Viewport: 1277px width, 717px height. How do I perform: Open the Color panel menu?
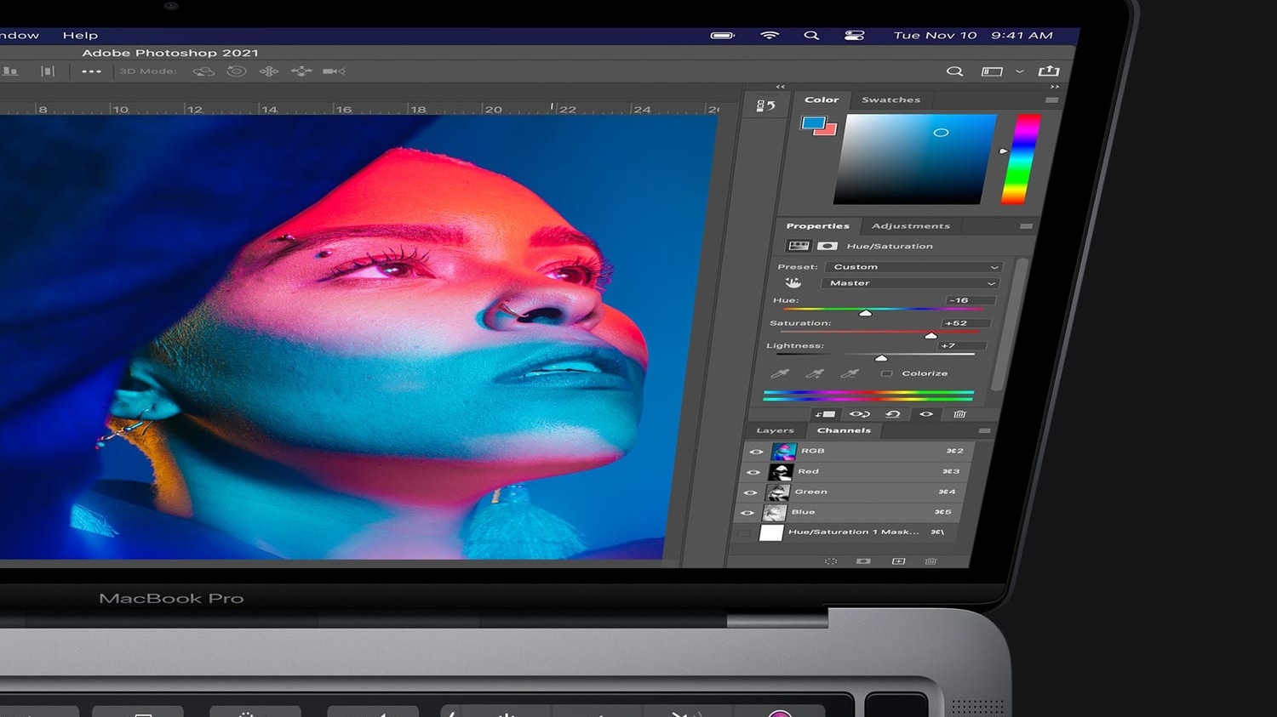tap(1051, 100)
